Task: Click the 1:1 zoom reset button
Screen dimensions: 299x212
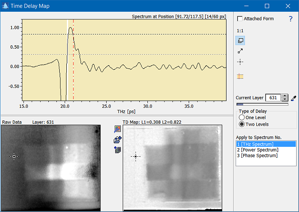Action: pyautogui.click(x=240, y=30)
